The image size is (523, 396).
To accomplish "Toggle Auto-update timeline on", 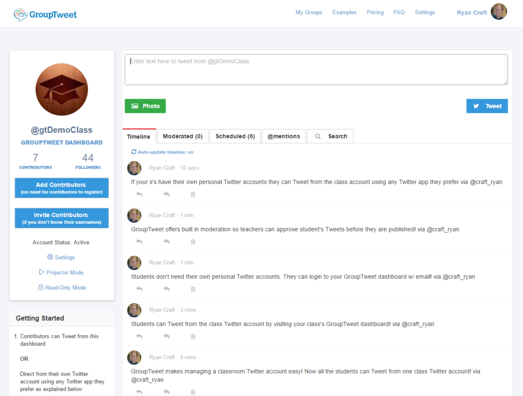I will (x=162, y=152).
